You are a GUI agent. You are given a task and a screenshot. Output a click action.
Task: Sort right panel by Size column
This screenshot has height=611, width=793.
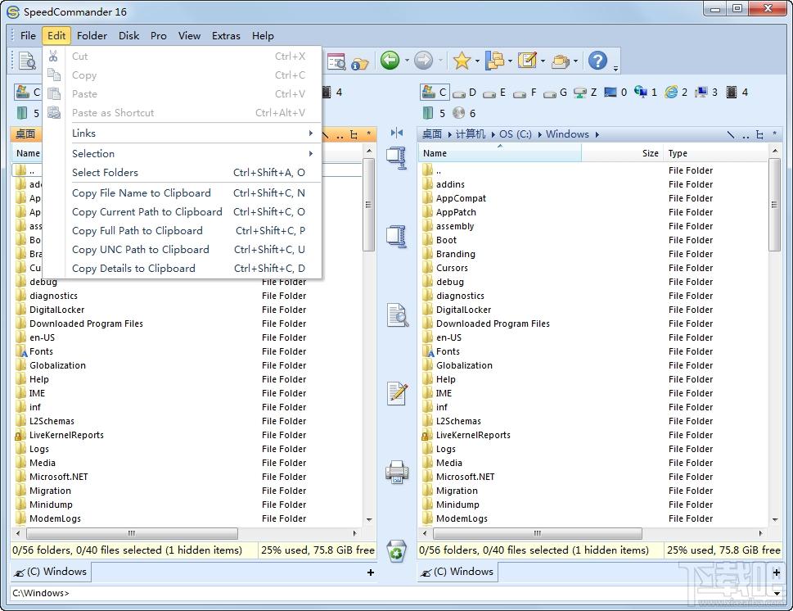[650, 153]
